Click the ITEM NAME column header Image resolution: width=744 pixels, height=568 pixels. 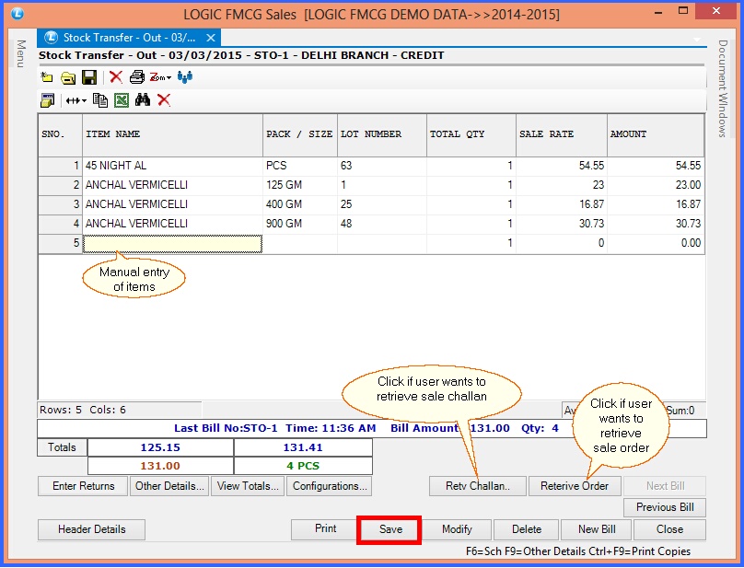(173, 134)
